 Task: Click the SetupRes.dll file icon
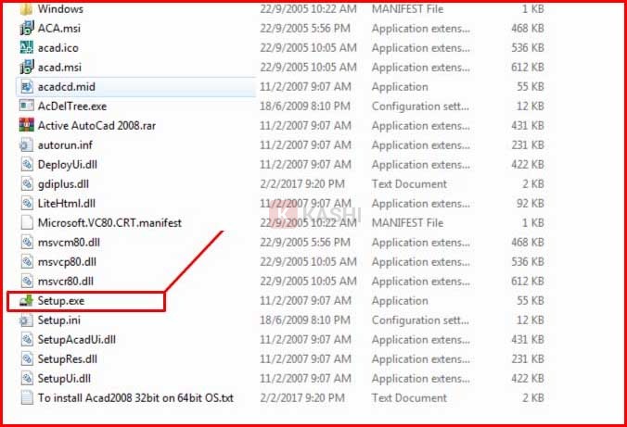coord(27,359)
